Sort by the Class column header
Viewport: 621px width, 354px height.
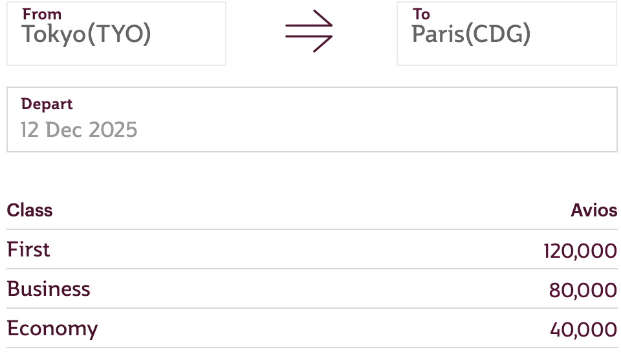click(30, 210)
